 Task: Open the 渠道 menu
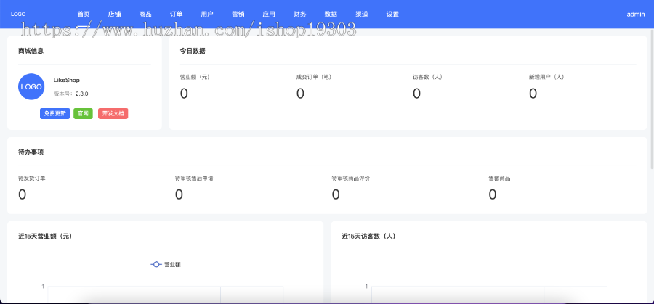(x=362, y=15)
